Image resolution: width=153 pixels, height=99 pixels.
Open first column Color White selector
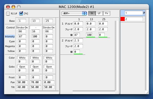22,58
